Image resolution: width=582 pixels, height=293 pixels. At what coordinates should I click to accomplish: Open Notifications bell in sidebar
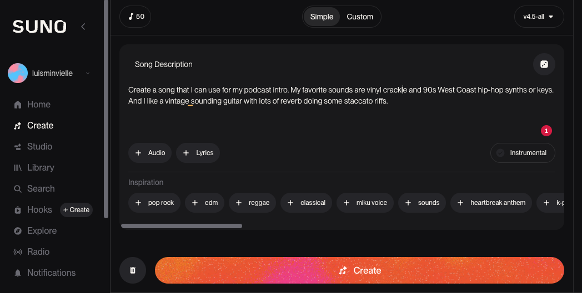pyautogui.click(x=51, y=273)
